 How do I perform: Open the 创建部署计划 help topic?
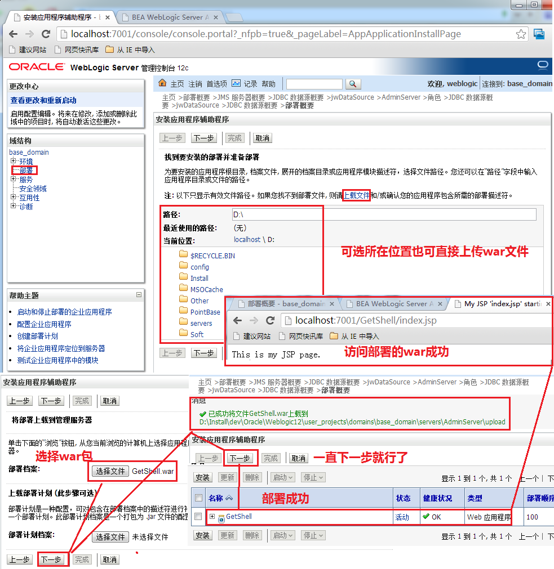point(37,336)
